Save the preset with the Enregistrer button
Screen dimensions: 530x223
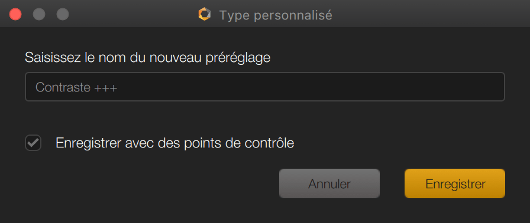tap(455, 183)
